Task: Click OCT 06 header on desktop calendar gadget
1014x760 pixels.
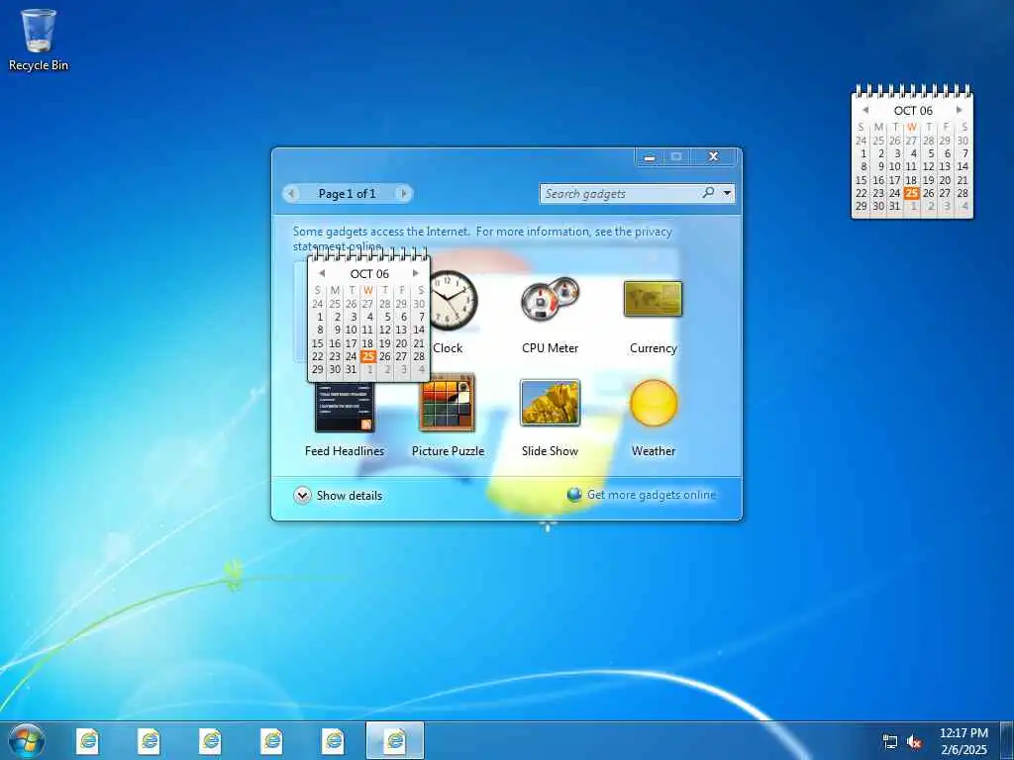Action: click(912, 111)
